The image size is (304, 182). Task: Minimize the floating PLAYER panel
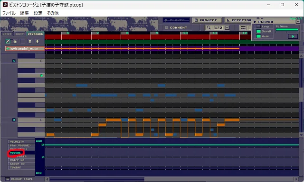pos(298,22)
